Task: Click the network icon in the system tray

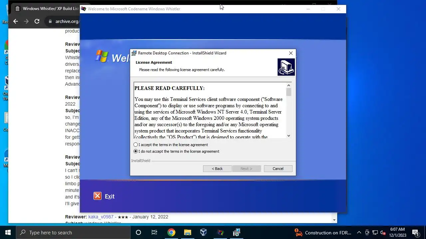Action: 375,232
